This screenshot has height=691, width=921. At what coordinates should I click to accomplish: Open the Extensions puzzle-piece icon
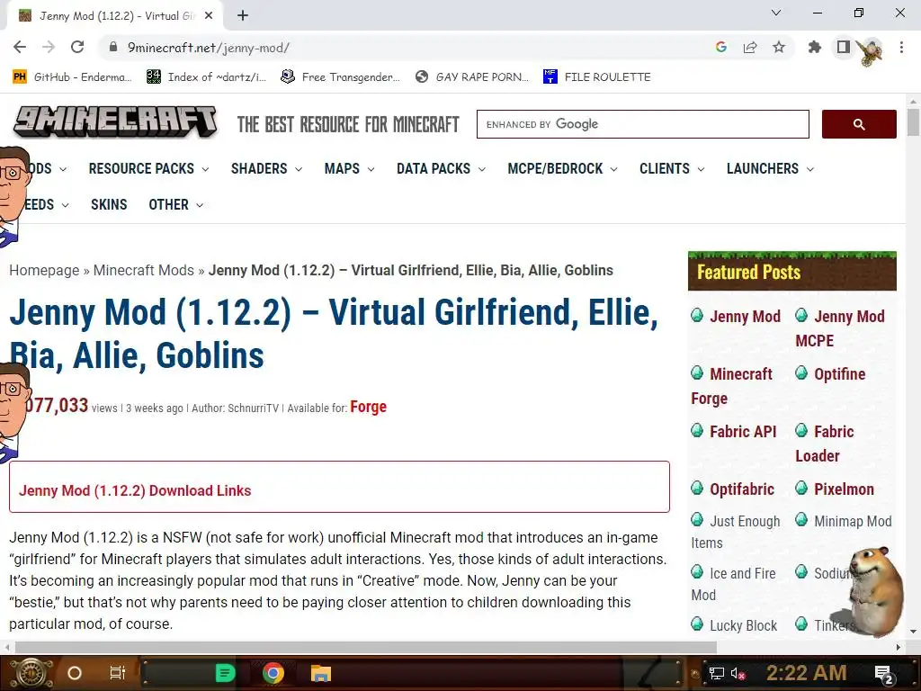[x=815, y=47]
